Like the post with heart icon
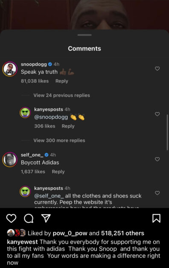Image resolution: width=169 pixels, height=268 pixels. [11, 218]
